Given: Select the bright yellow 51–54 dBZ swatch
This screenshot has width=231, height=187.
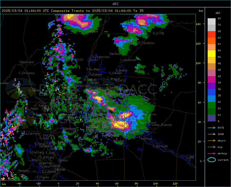Looking at the screenshot, I should tap(211, 54).
